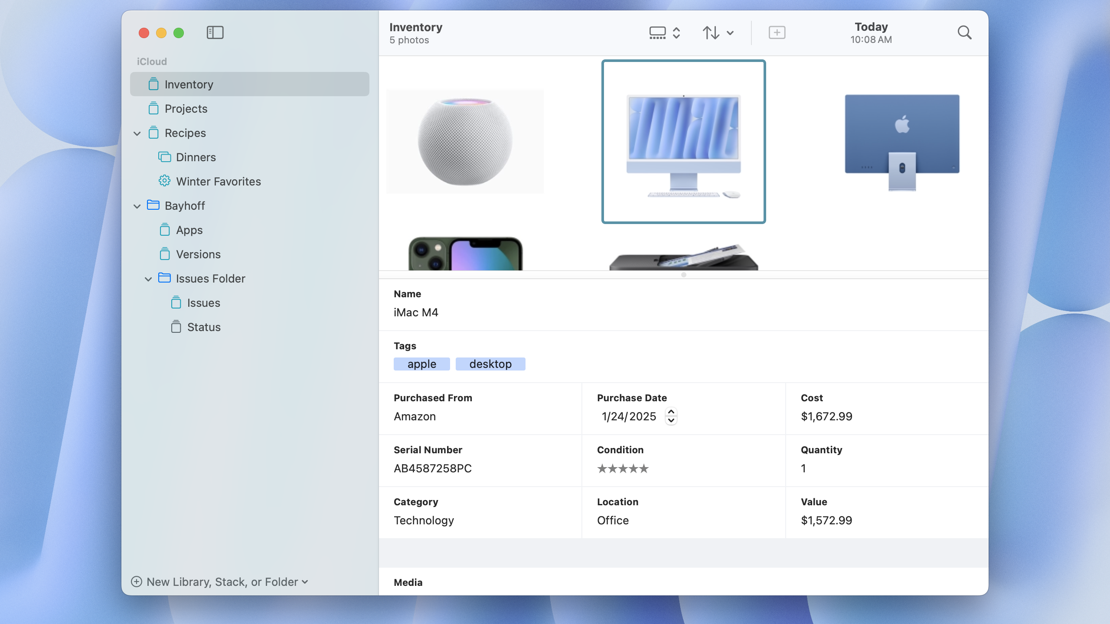Click the Inventory library icon in sidebar

pos(153,84)
